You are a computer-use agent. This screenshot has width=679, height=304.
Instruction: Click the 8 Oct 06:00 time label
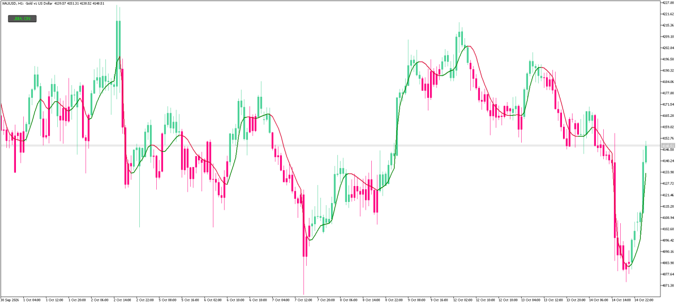[x=350, y=300]
